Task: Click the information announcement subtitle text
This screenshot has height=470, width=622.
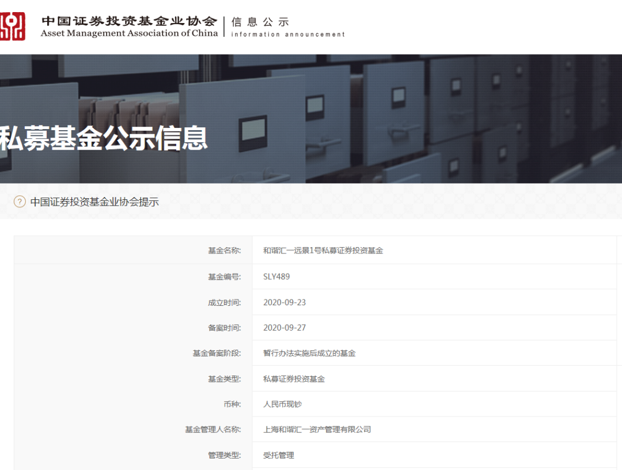Action: tap(288, 35)
